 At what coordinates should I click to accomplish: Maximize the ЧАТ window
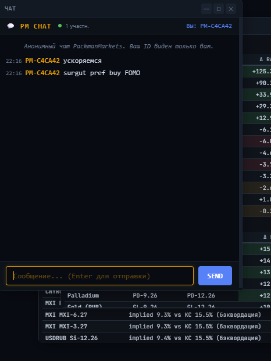pyautogui.click(x=219, y=9)
